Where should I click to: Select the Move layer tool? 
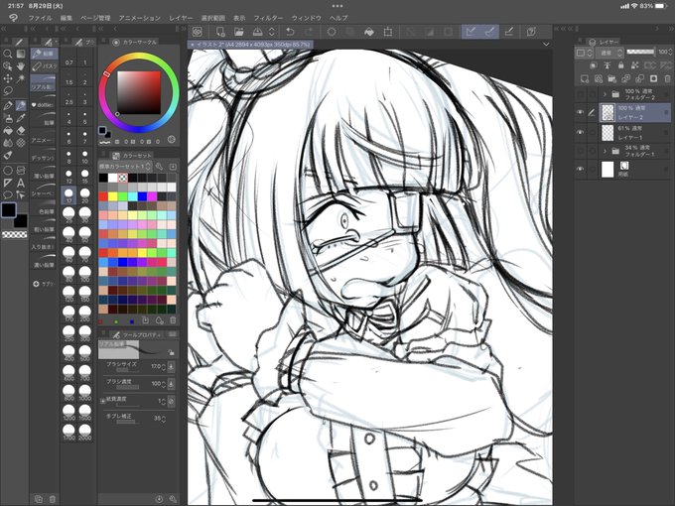point(8,78)
